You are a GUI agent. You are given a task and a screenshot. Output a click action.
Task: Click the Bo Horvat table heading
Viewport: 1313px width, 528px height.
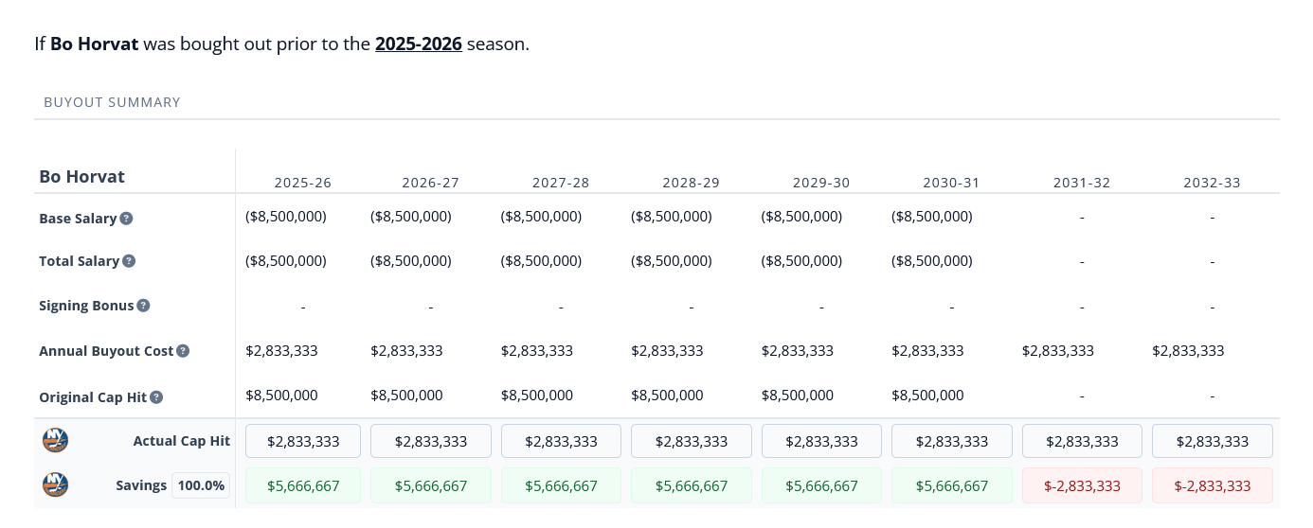tap(82, 177)
